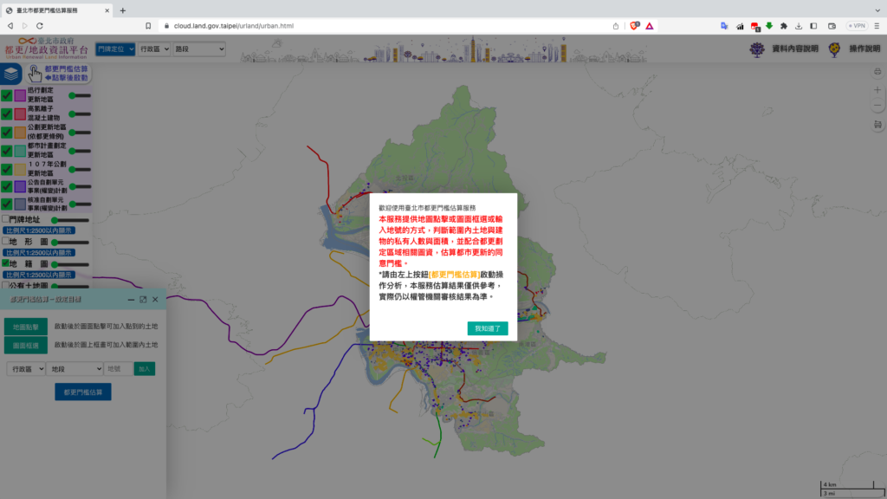Uncheck the 107年公劃更新地區 layer
Image resolution: width=887 pixels, height=499 pixels.
click(x=6, y=169)
